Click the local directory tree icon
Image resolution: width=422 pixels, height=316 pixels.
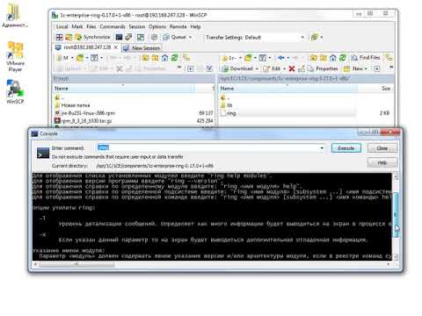186,58
